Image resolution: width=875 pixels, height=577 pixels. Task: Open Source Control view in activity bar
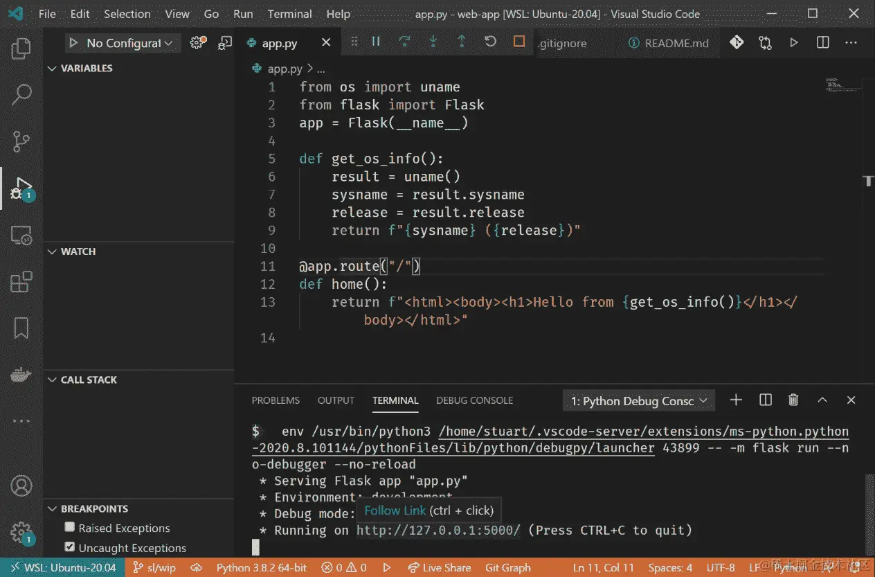pos(21,141)
